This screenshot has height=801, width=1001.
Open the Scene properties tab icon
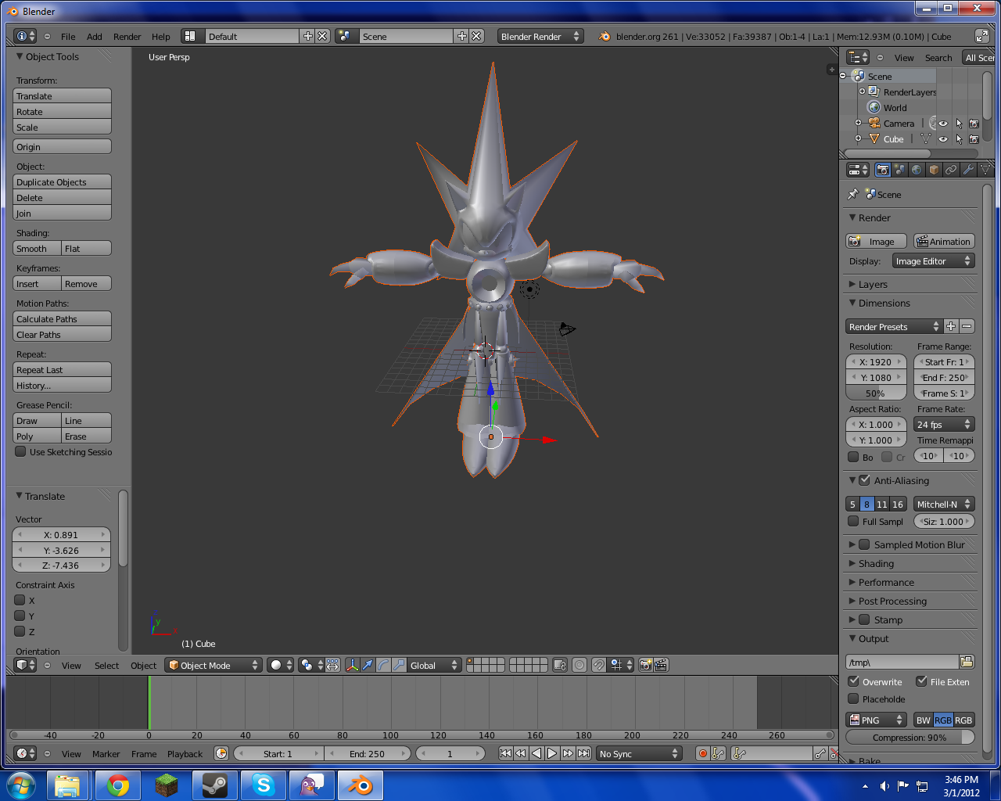point(899,170)
